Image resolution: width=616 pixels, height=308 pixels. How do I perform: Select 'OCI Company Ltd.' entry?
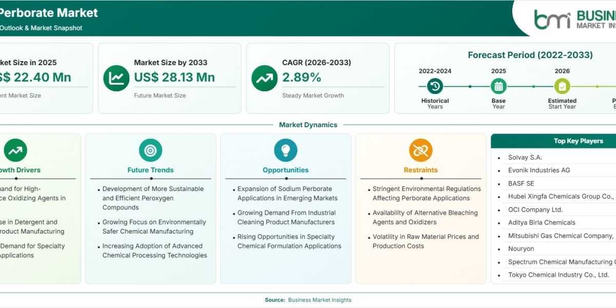[535, 209]
